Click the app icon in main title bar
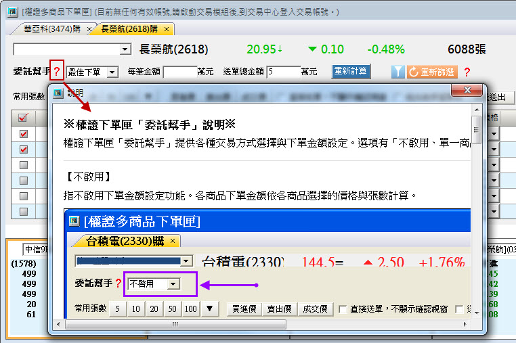516x343 pixels. [x=12, y=12]
